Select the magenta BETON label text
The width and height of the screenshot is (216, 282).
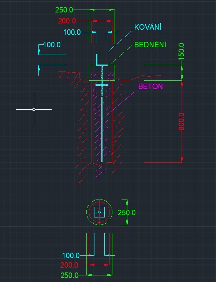pos(150,87)
